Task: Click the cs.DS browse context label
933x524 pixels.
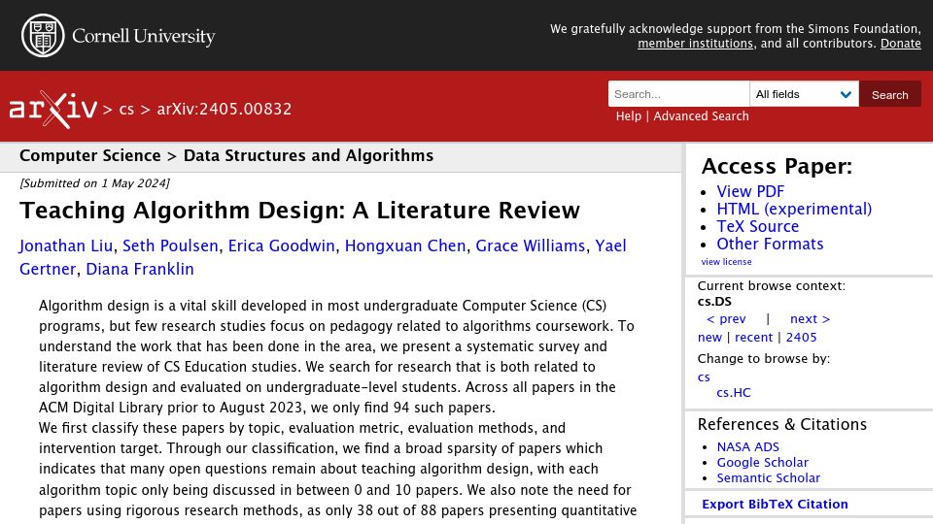Action: 714,301
